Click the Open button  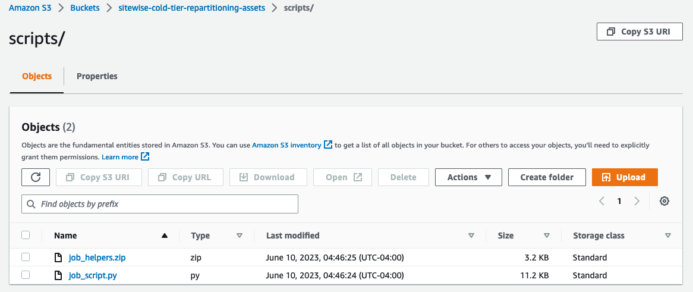[342, 177]
